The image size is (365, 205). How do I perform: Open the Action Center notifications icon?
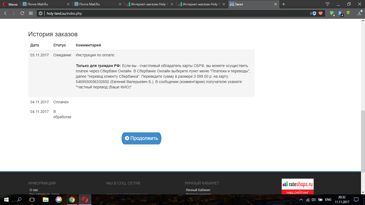(356, 200)
